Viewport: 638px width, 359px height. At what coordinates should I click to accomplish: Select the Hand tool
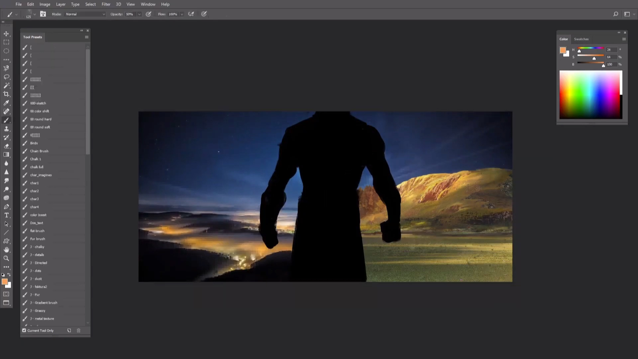(6, 250)
